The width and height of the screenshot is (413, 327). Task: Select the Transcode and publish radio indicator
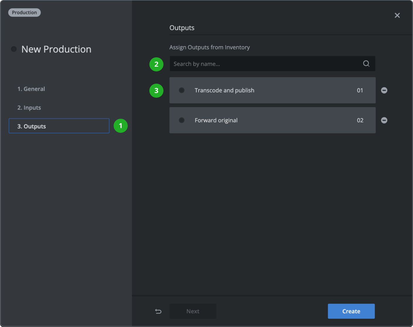coord(182,90)
